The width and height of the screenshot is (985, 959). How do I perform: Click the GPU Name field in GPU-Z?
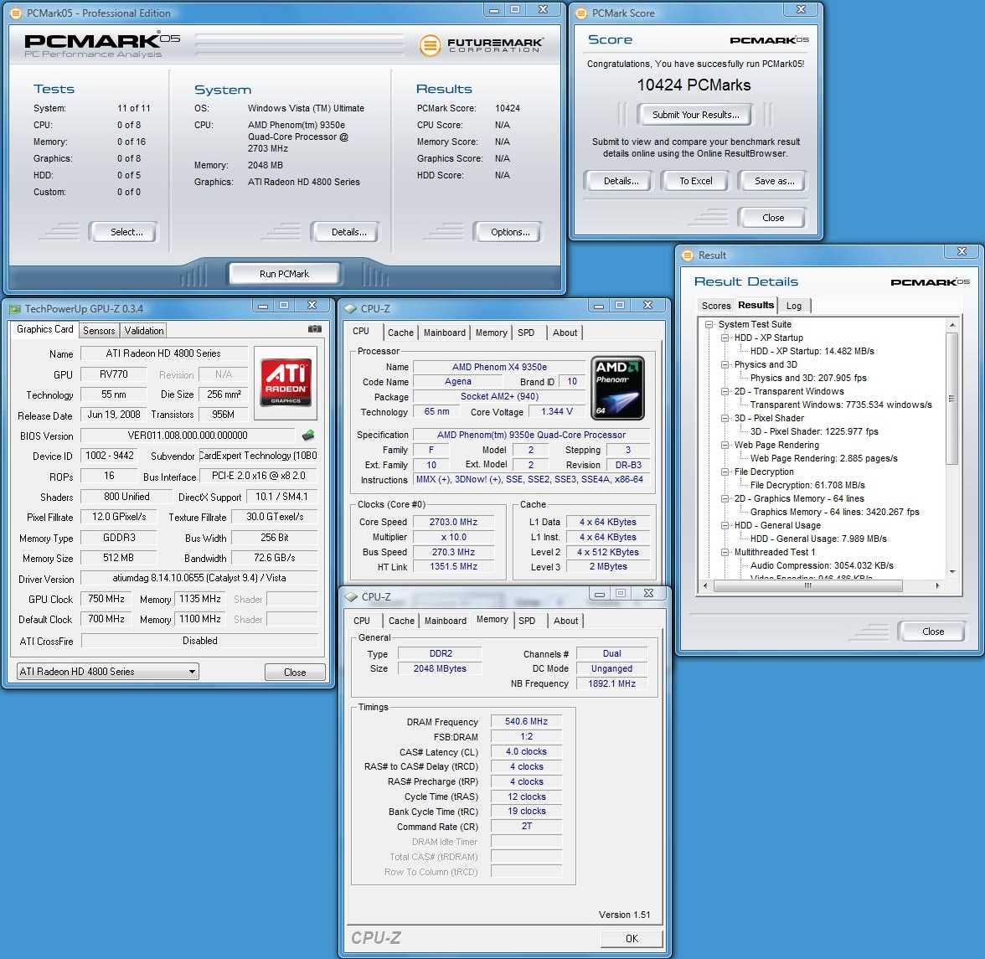[x=164, y=353]
